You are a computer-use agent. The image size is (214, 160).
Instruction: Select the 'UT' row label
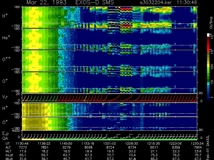(8, 143)
